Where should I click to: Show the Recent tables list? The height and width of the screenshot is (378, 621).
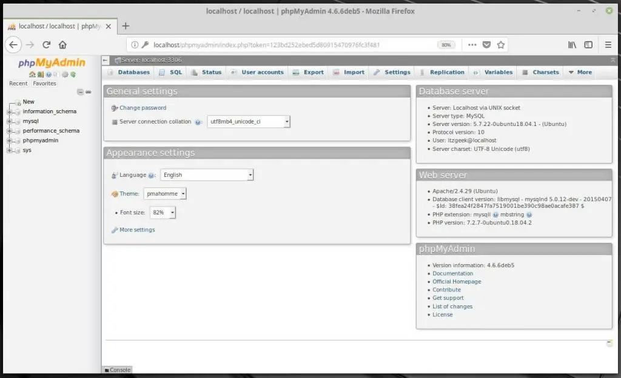click(18, 84)
